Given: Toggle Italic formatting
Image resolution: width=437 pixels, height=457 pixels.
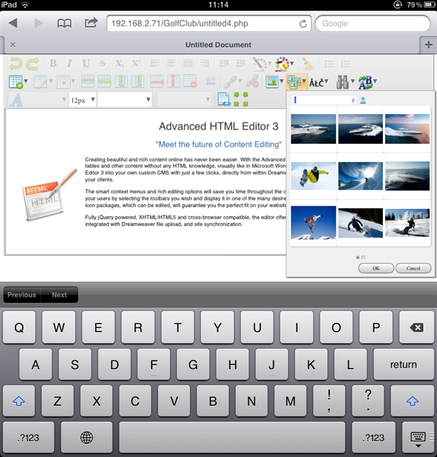Looking at the screenshot, I should 69,63.
